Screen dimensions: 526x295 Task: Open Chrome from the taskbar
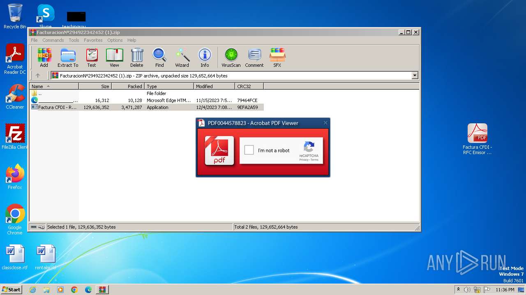pyautogui.click(x=74, y=290)
